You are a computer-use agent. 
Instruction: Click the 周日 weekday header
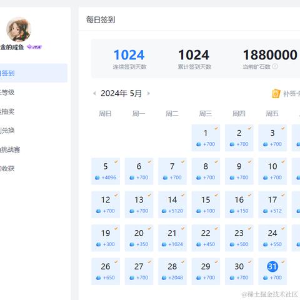[x=105, y=114]
